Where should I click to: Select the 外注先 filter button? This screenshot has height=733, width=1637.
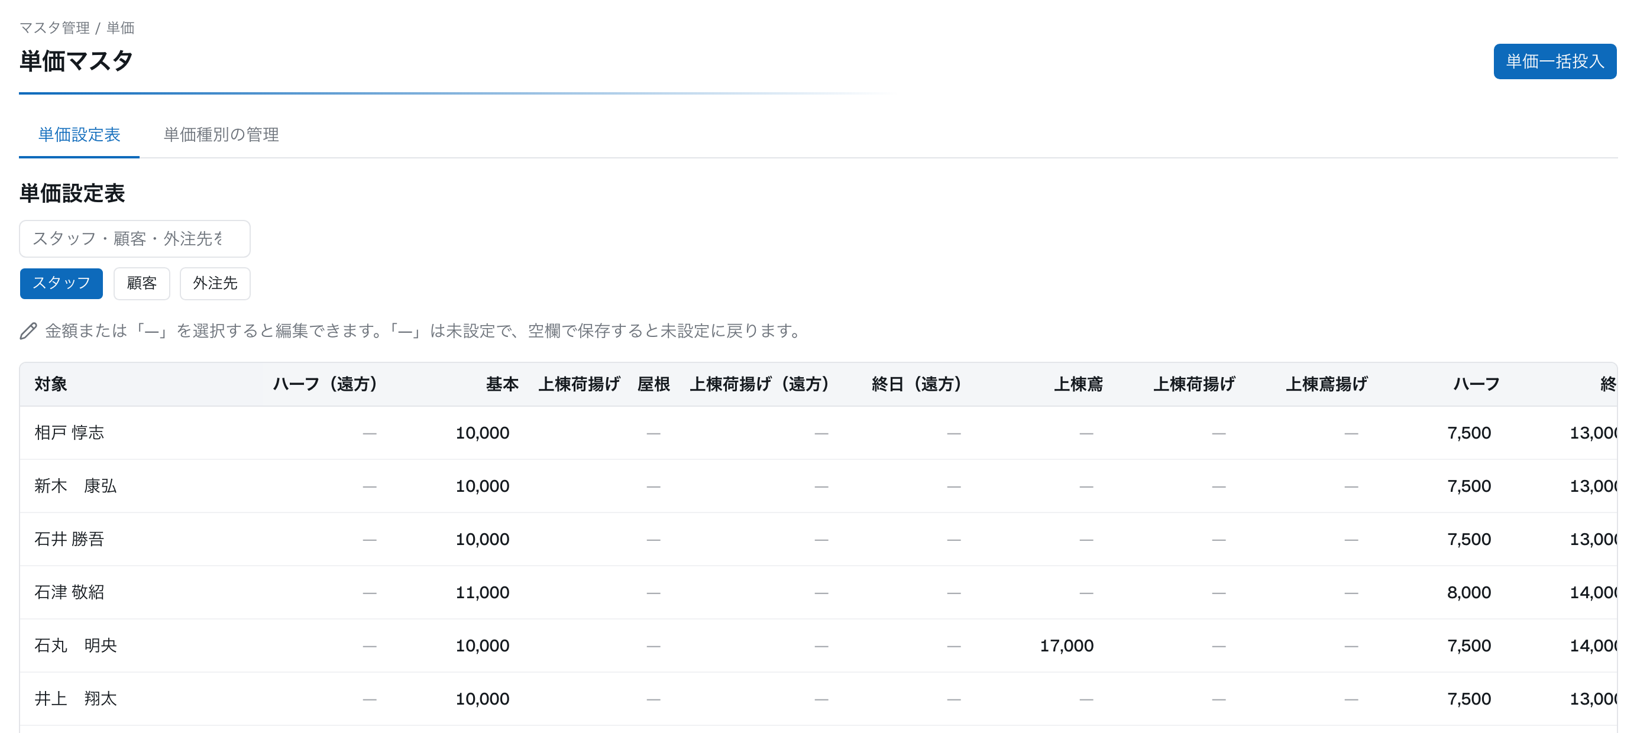pos(215,283)
